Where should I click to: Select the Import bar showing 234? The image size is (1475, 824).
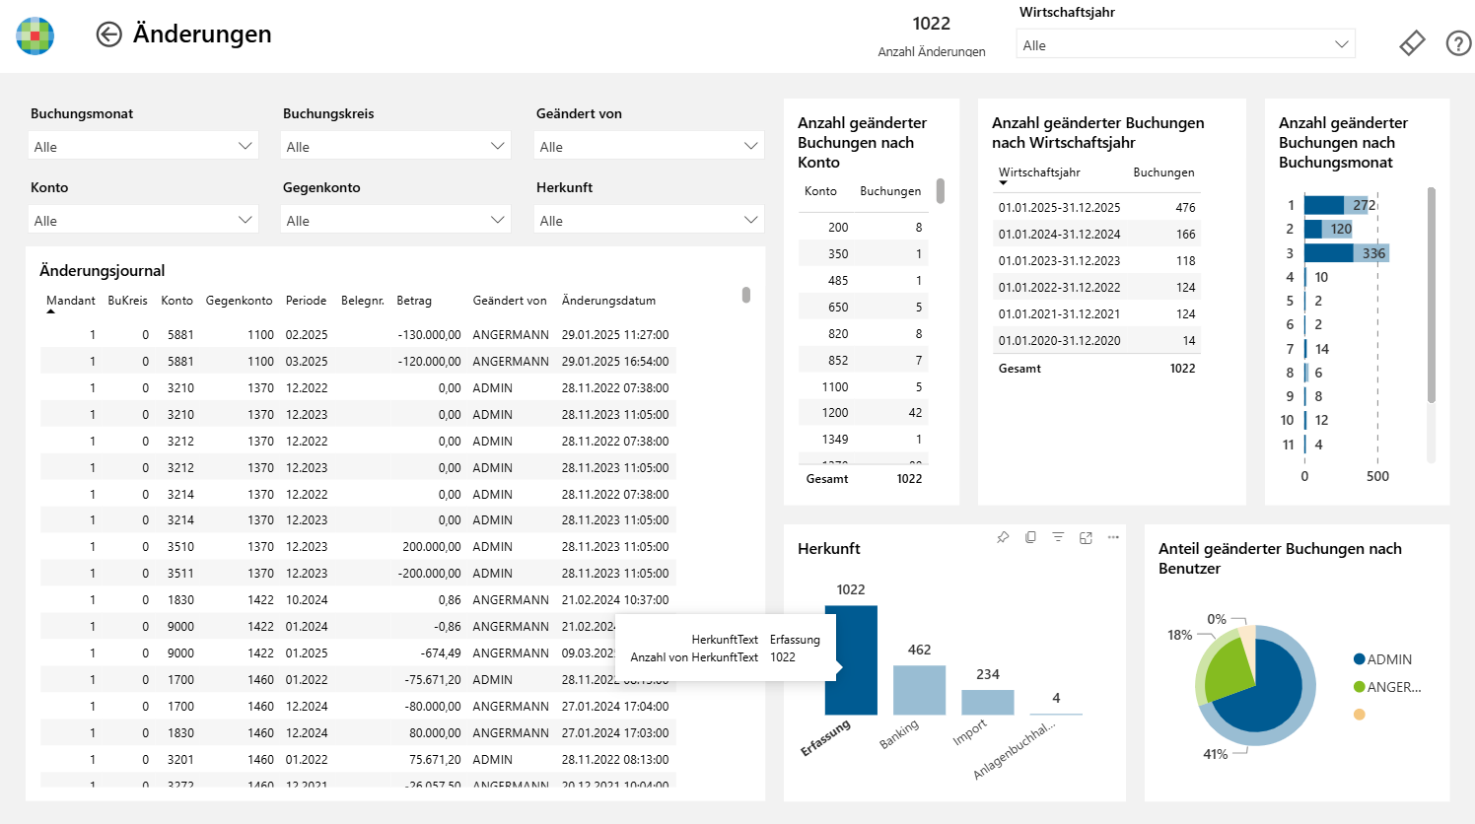point(988,702)
